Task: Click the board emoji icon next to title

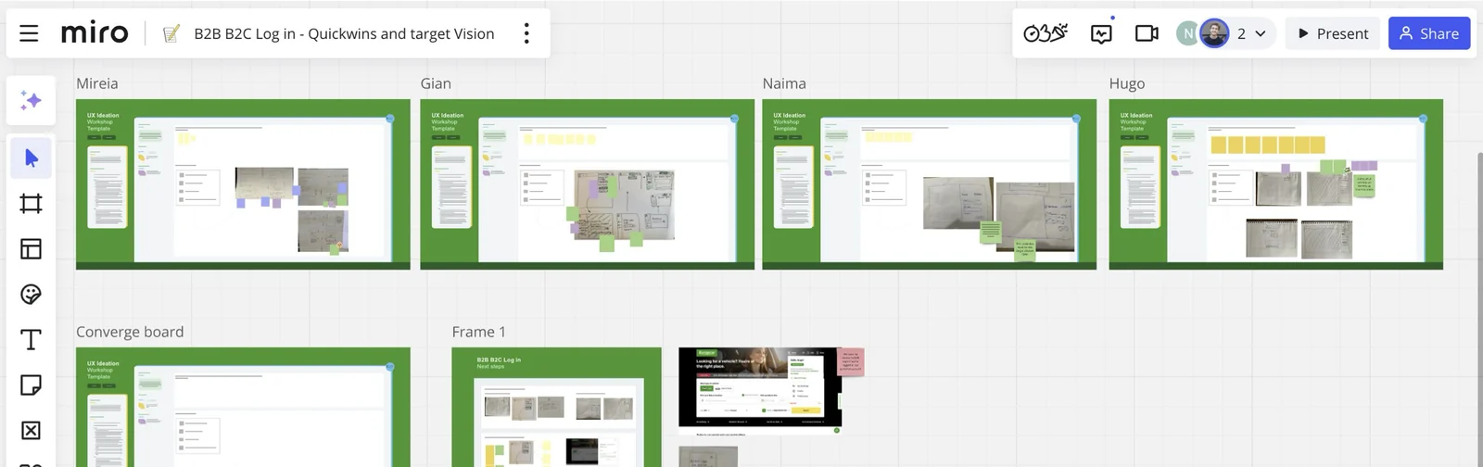Action: point(171,34)
